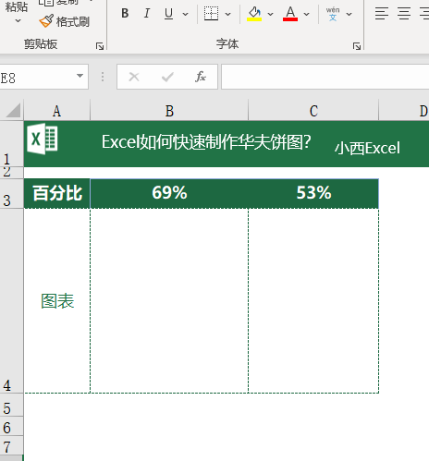Open underline style dropdown arrow
This screenshot has width=429, height=461.
(x=185, y=14)
